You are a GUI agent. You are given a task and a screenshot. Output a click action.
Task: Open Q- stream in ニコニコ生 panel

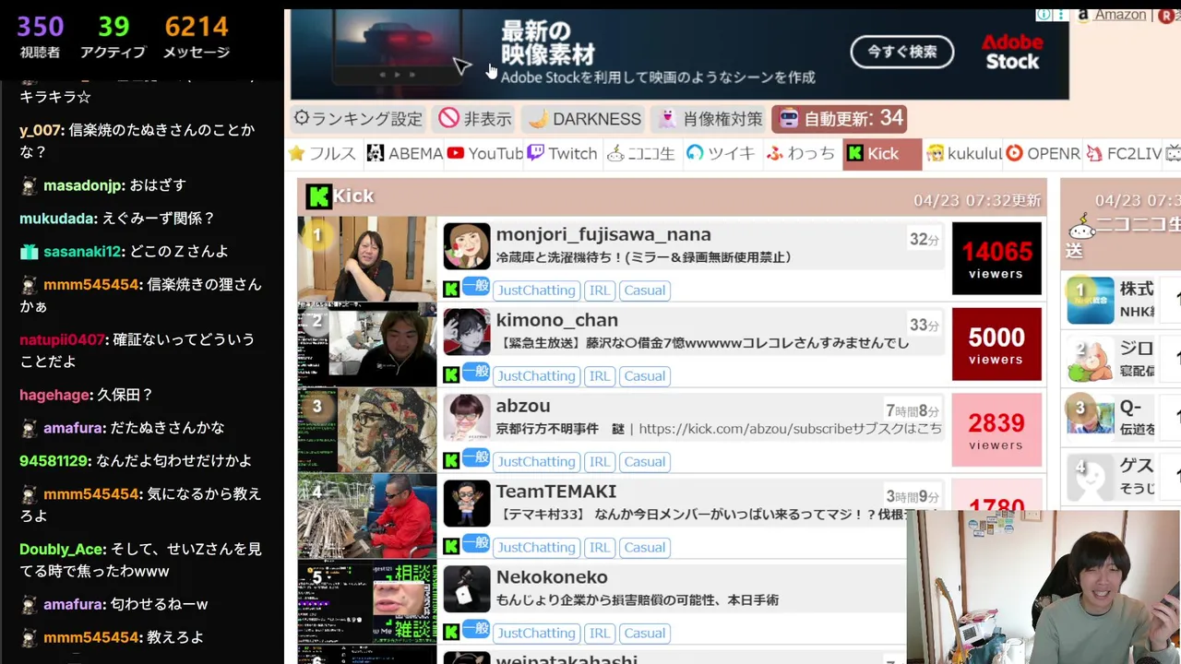click(x=1123, y=418)
